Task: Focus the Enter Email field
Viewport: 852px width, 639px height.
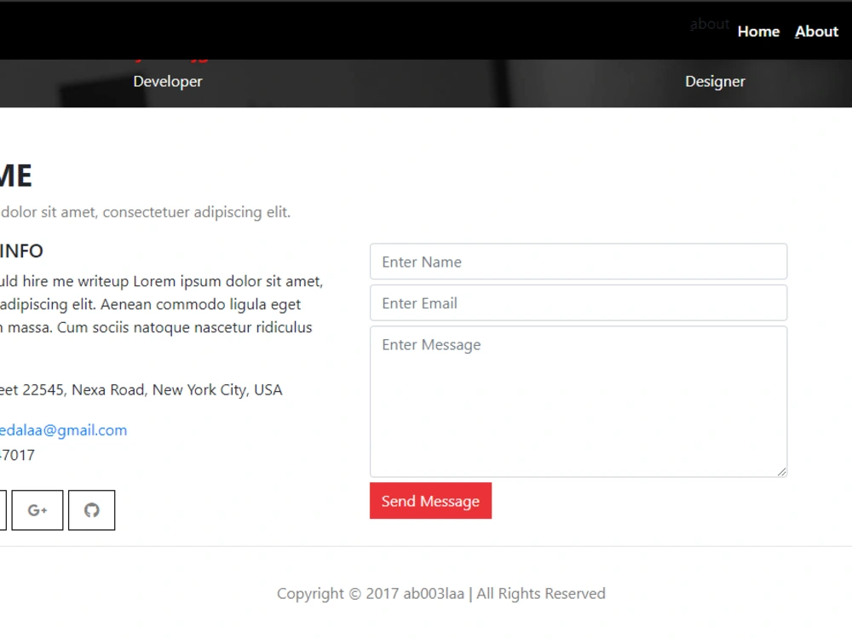Action: click(579, 303)
